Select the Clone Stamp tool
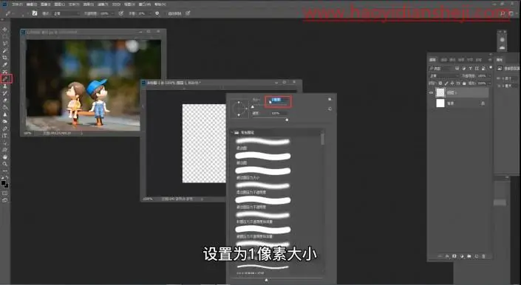Viewport: 521px width, 285px height. 4,86
